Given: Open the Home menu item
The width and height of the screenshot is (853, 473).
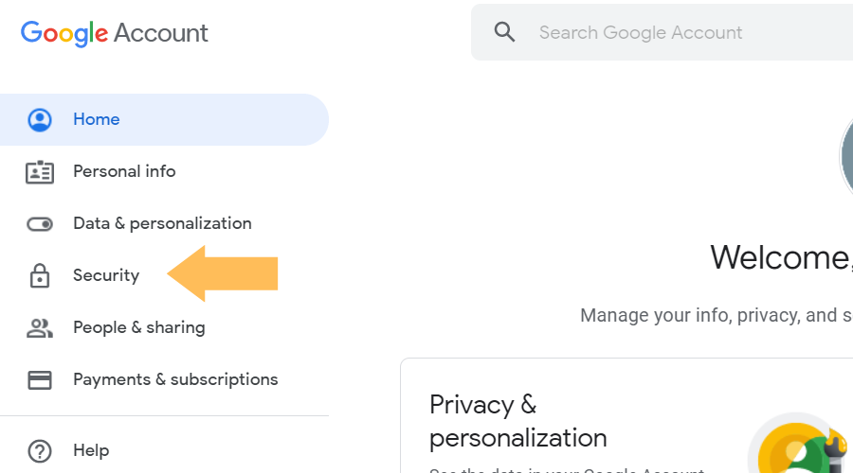Looking at the screenshot, I should point(96,120).
